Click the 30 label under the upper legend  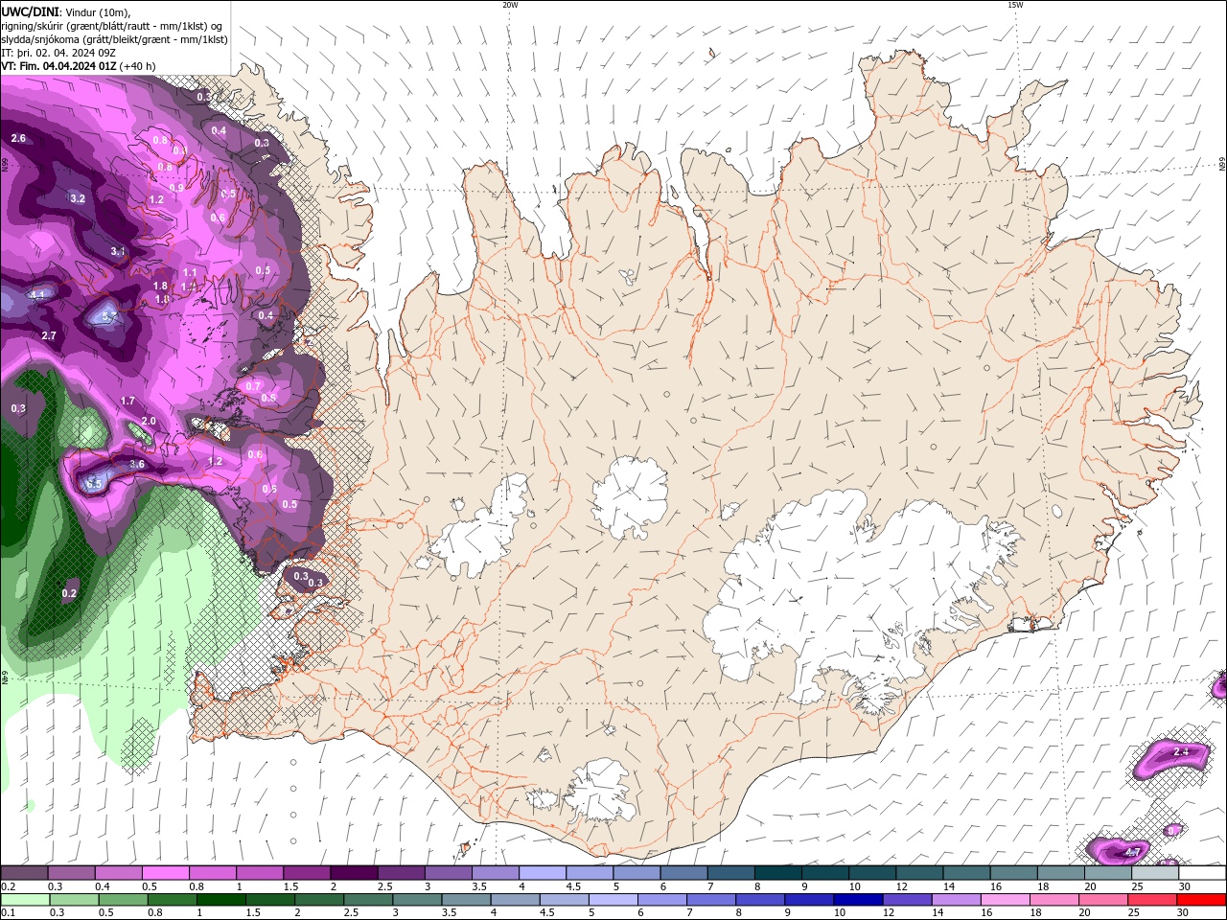[1185, 887]
